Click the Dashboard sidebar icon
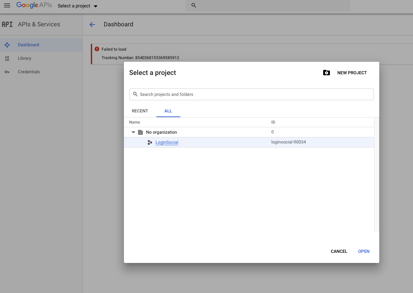 tap(7, 45)
